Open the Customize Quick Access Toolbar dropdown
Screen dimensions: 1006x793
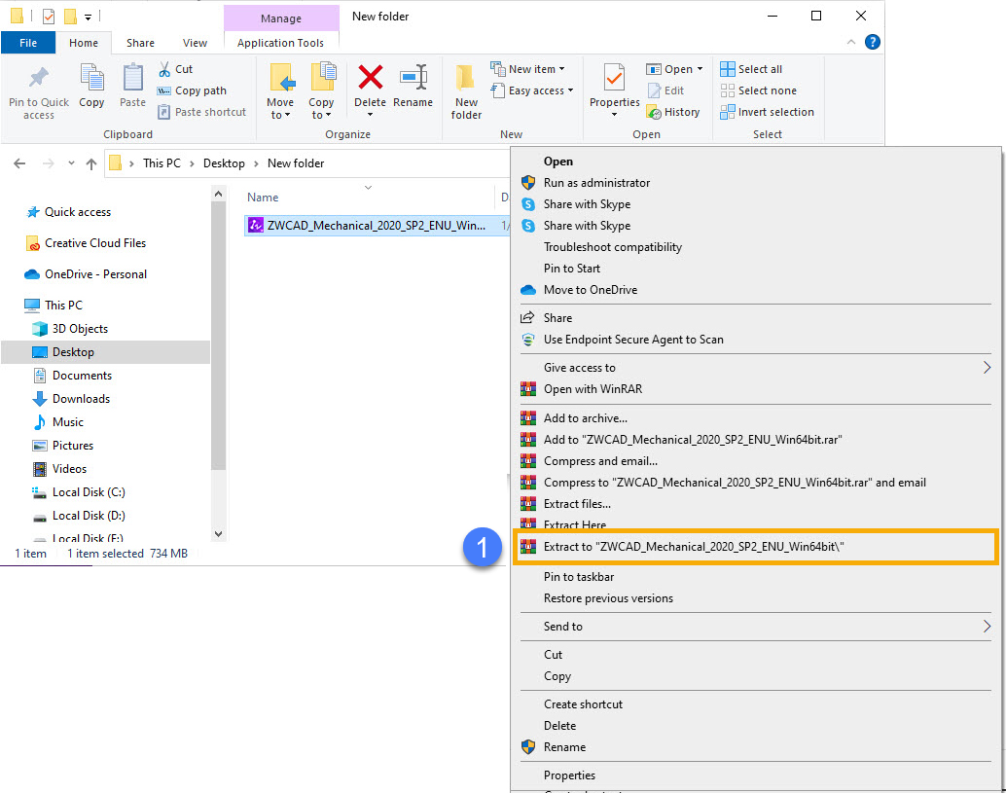point(88,18)
